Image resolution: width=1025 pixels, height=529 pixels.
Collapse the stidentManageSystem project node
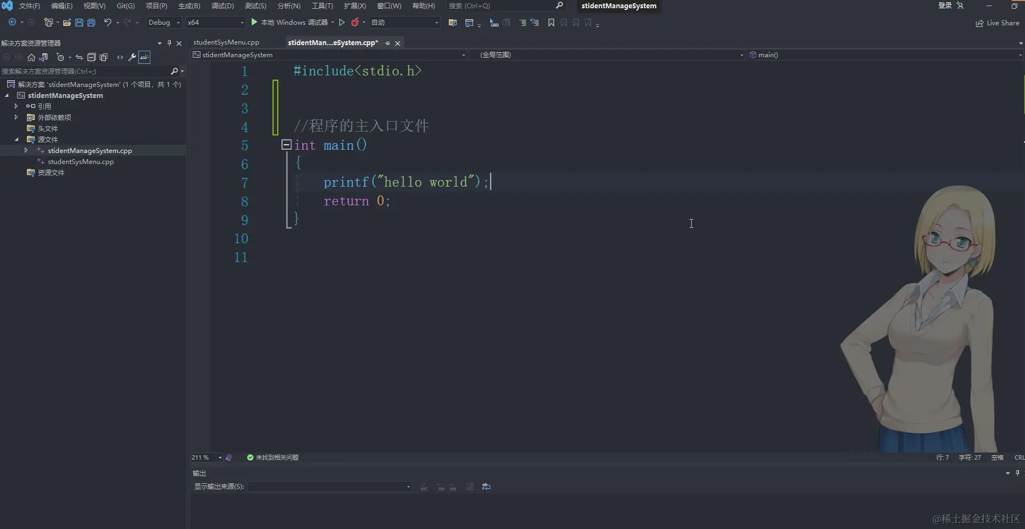coord(7,96)
